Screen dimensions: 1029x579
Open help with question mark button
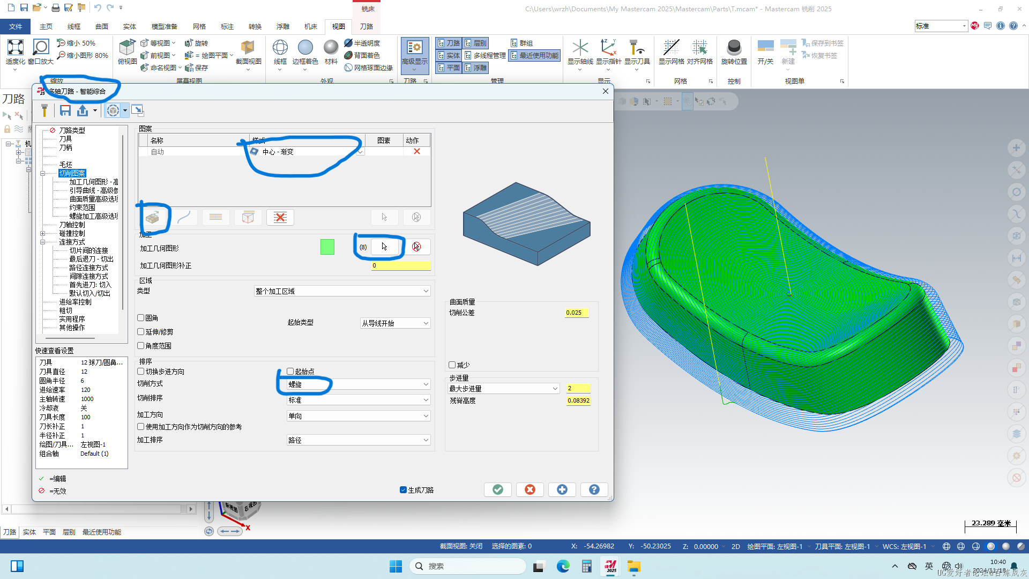pyautogui.click(x=594, y=489)
